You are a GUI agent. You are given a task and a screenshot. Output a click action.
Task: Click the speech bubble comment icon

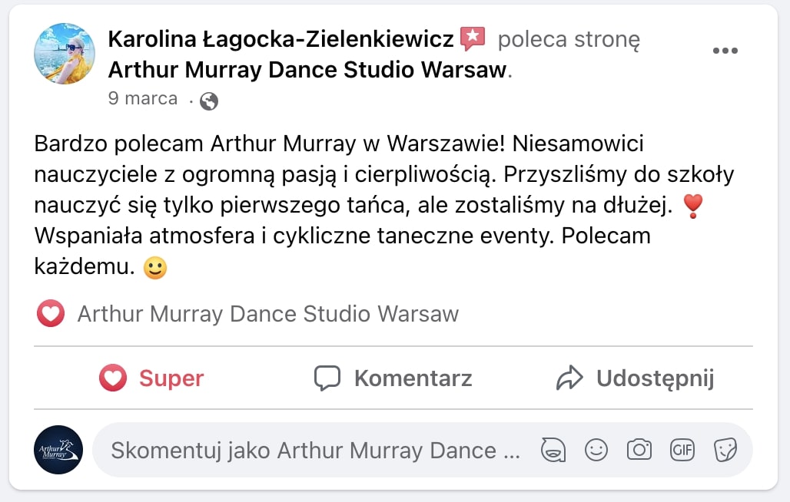327,378
